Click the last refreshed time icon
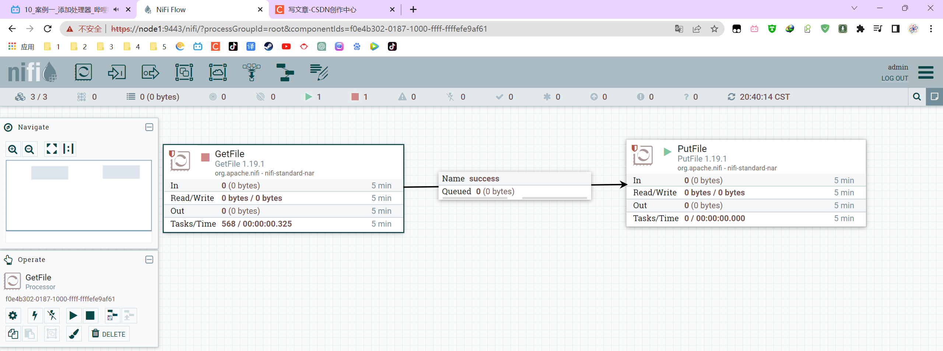This screenshot has height=351, width=943. pos(732,97)
